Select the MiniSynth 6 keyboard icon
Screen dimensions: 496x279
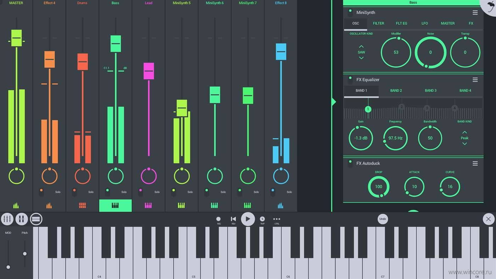[x=214, y=206]
